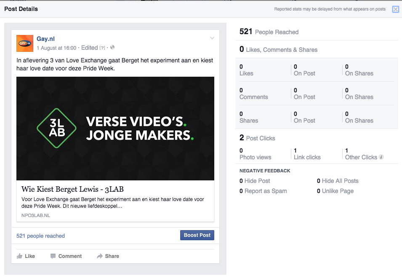
Task: Select the 521 People Reached stat
Action: (x=269, y=32)
